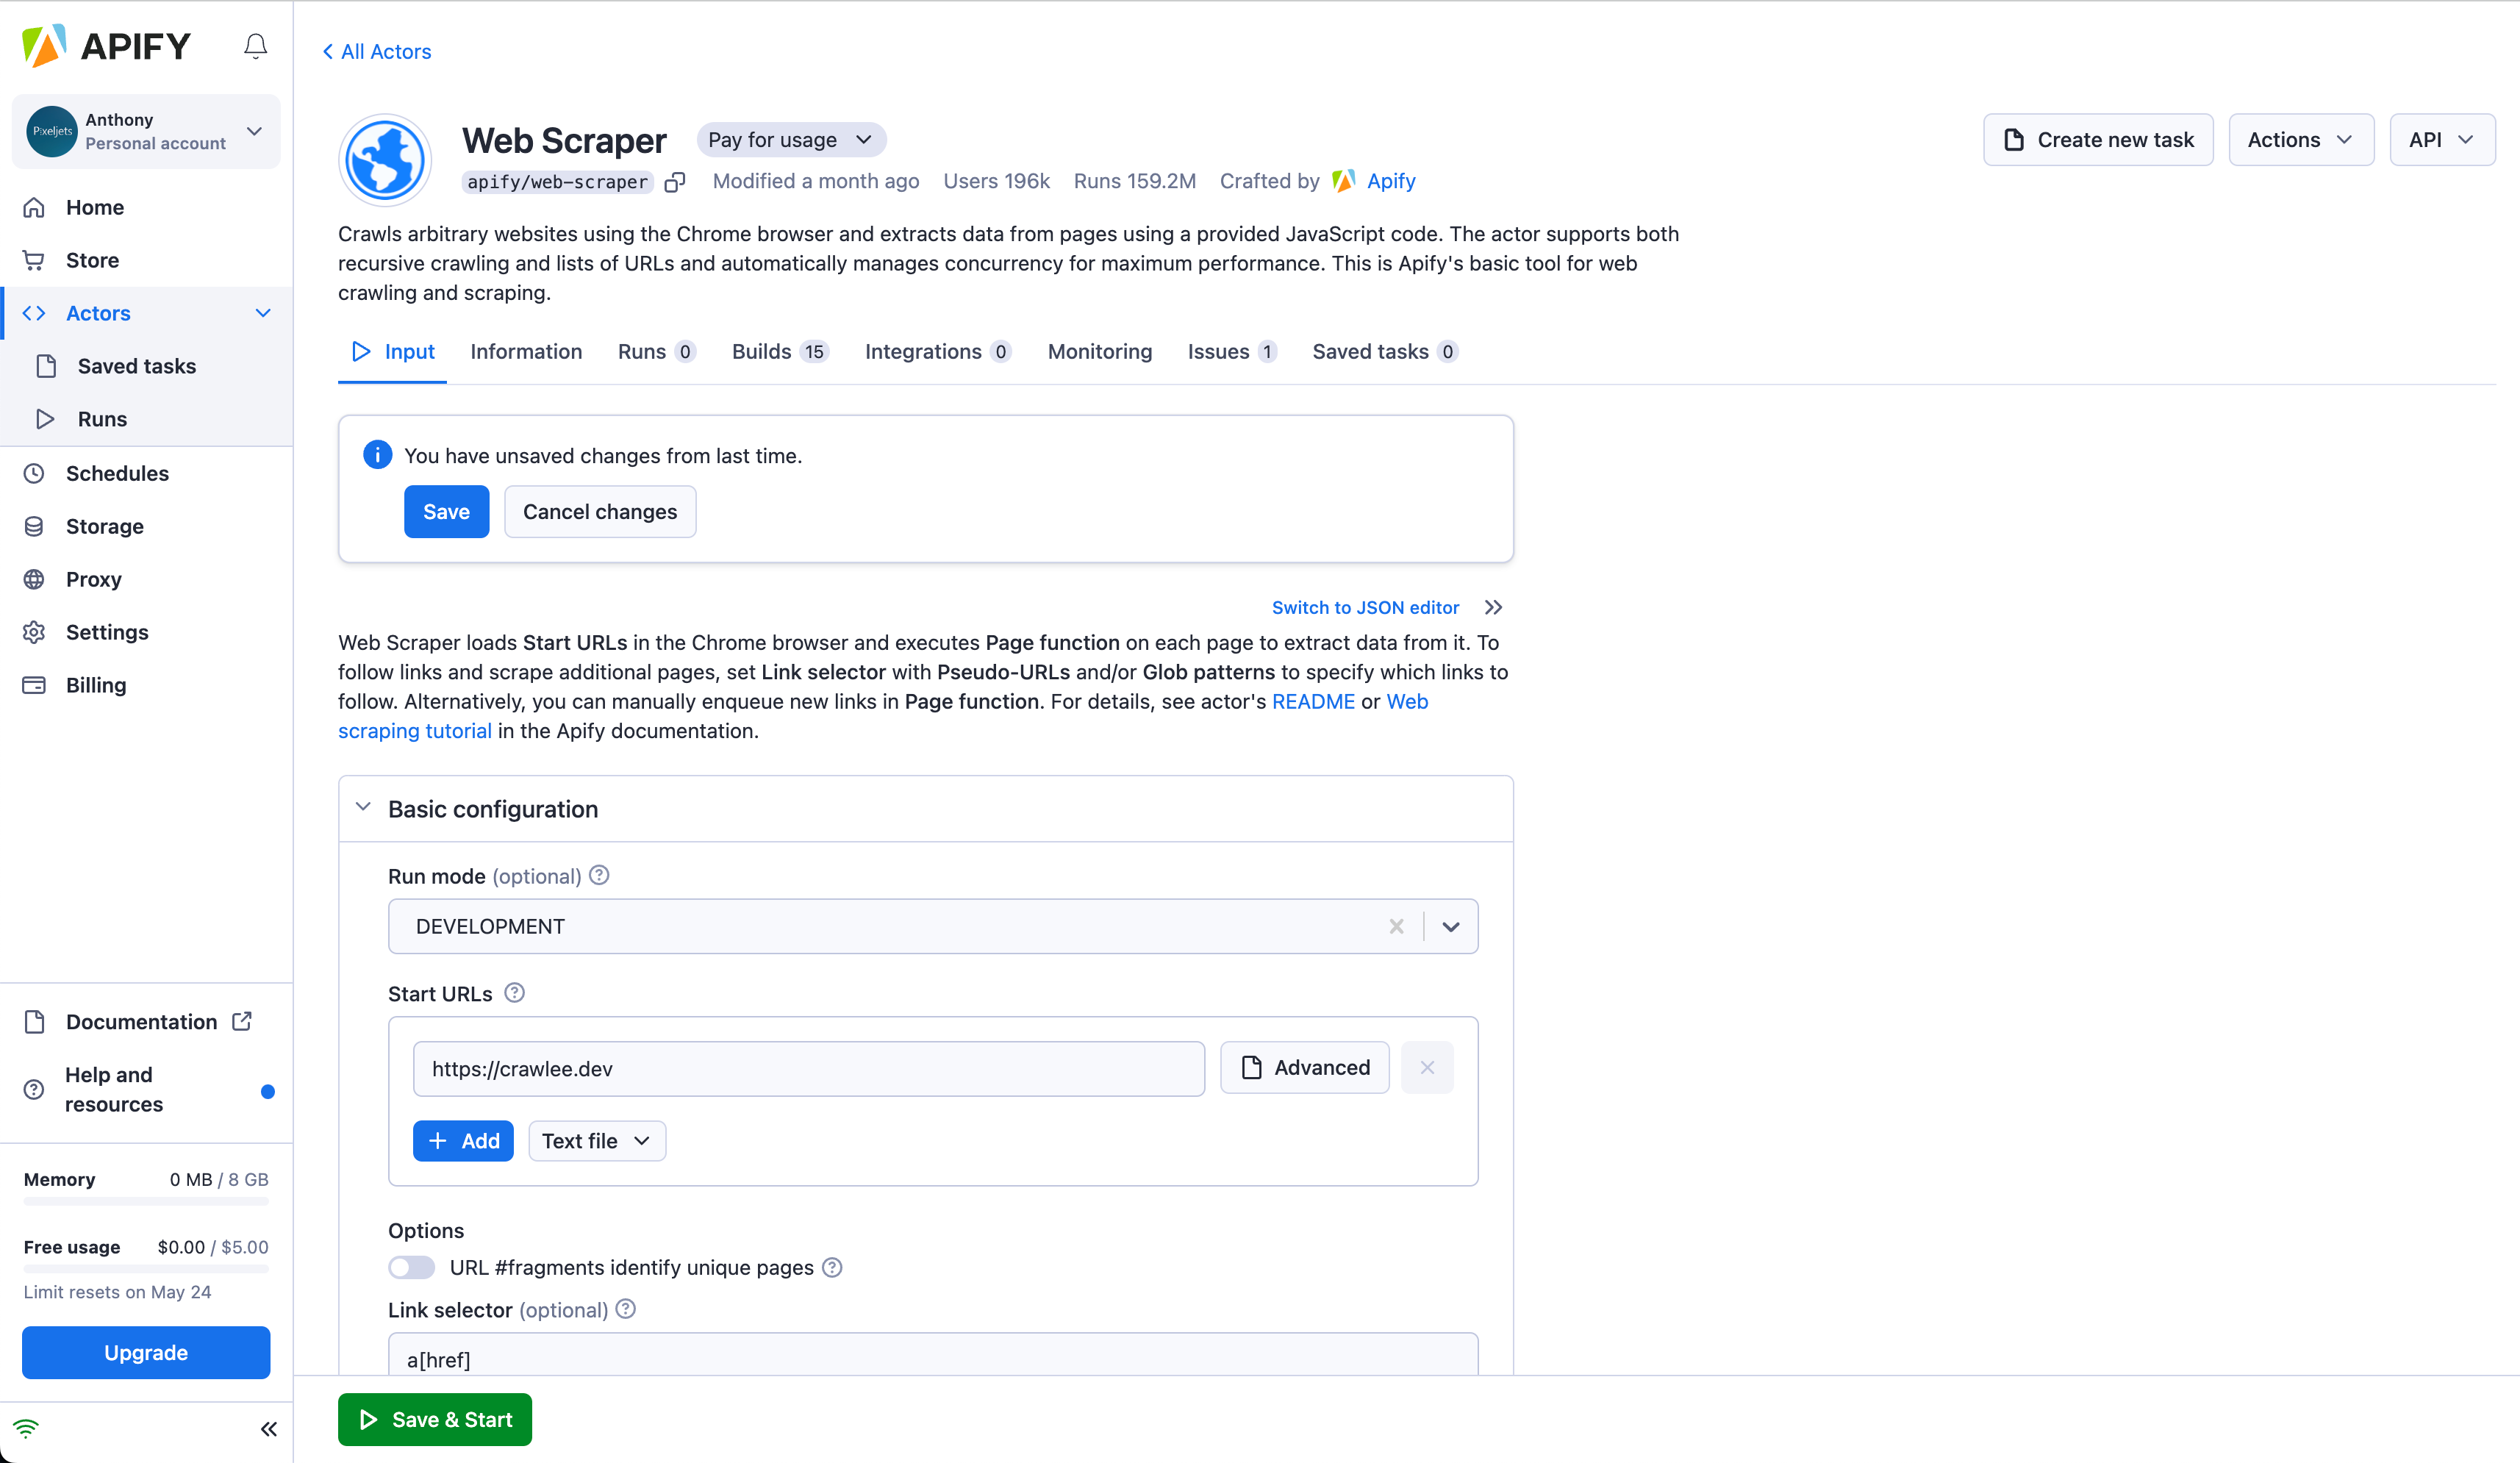Expand the Basic configuration section chevron
This screenshot has width=2520, height=1463.
[x=364, y=808]
